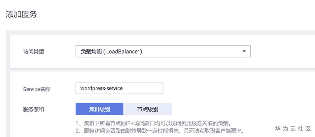Screen dimensions: 315x137
Task: Click the 服务亲和 field label
Action: (33, 109)
